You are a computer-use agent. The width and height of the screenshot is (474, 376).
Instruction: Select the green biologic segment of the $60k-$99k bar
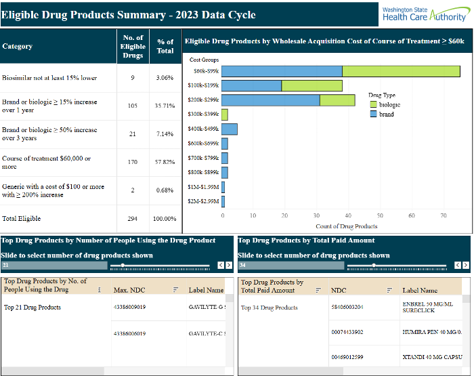[401, 71]
